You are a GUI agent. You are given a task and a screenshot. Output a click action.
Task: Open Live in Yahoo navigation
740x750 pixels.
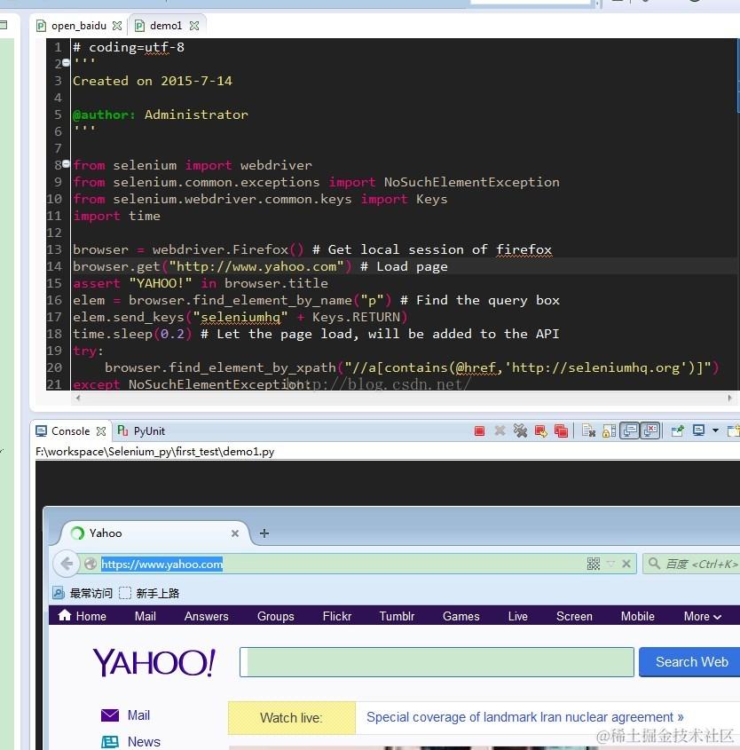(517, 616)
